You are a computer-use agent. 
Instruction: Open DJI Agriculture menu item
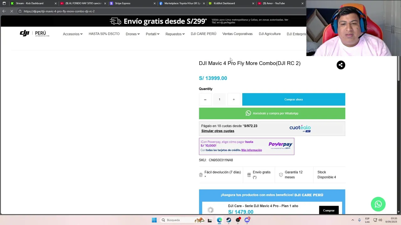click(x=270, y=34)
